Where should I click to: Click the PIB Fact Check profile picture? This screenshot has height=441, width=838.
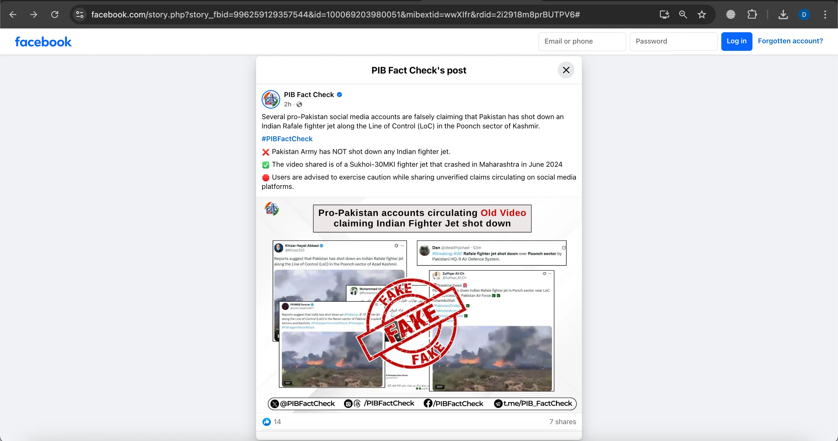tap(271, 99)
